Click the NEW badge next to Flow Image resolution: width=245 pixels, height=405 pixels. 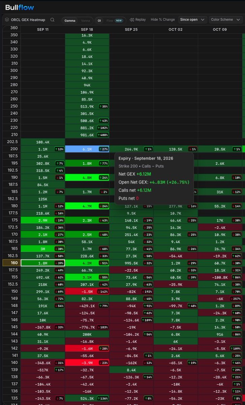[x=119, y=21]
